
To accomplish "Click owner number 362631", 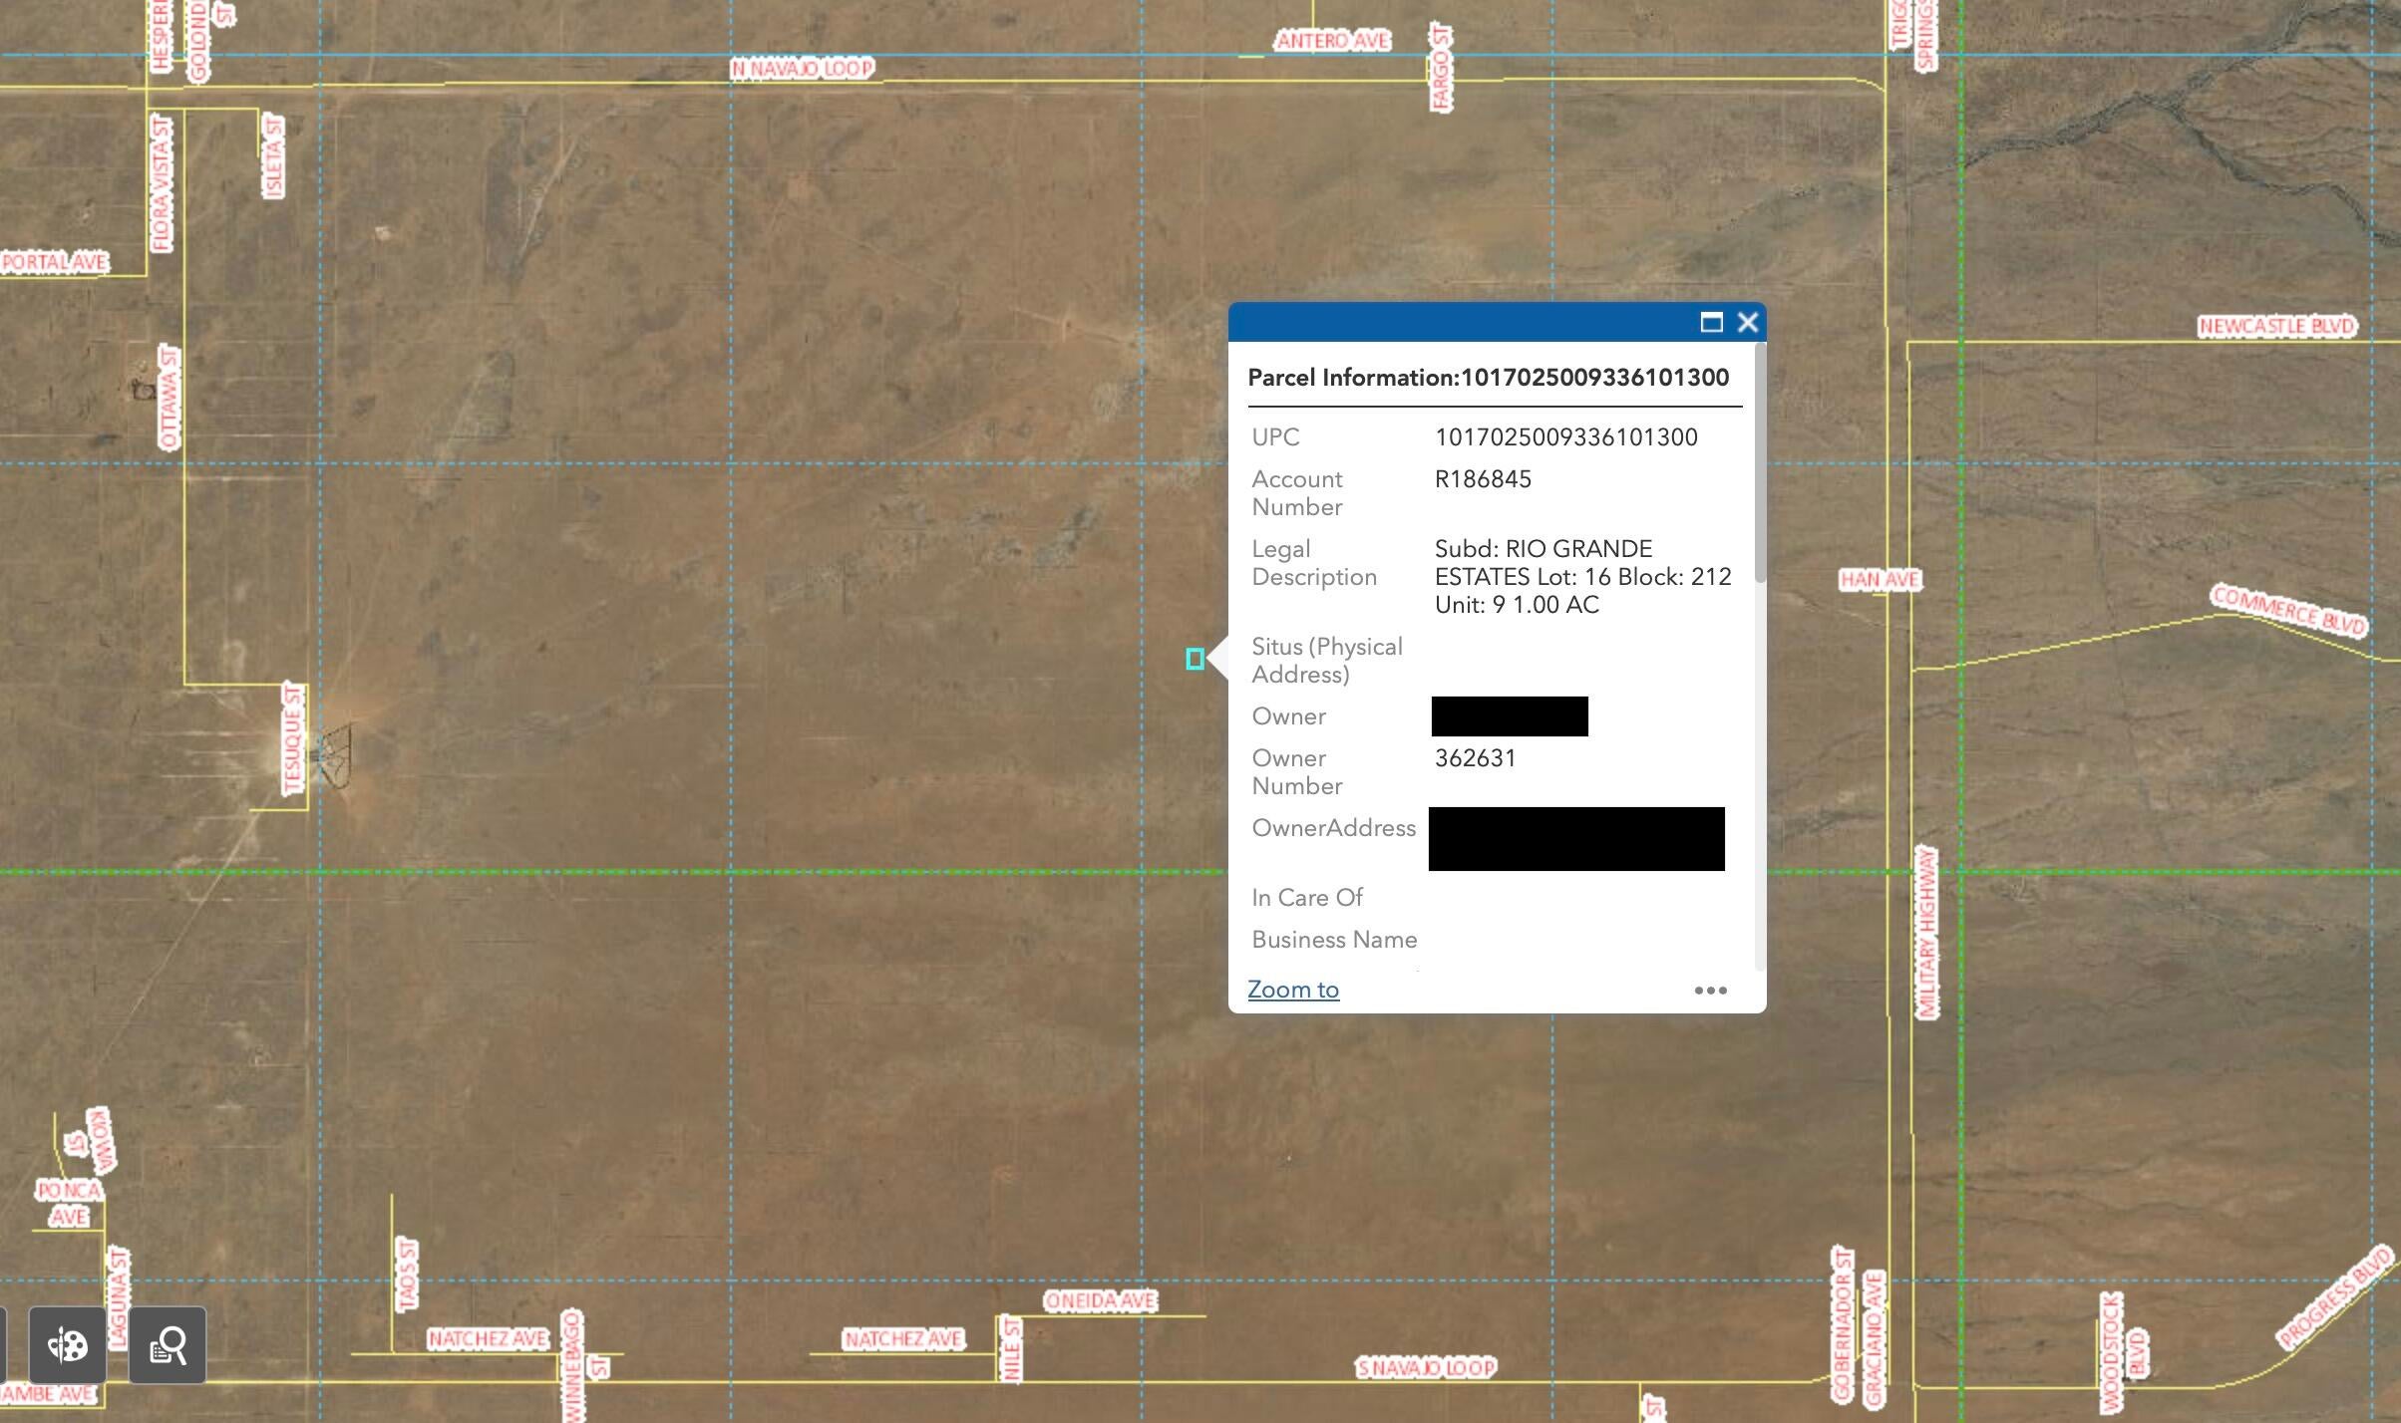I will [1475, 758].
